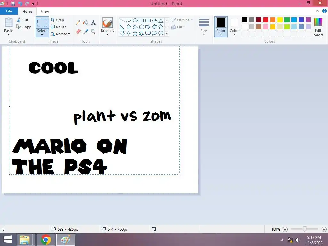Collapse the ribbon with the caret arrow

click(317, 11)
